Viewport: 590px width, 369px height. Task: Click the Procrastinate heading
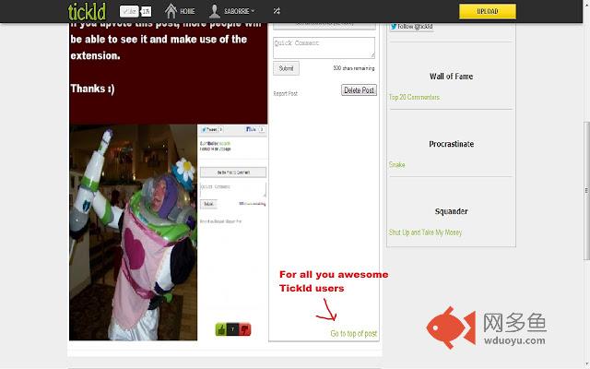click(x=451, y=144)
